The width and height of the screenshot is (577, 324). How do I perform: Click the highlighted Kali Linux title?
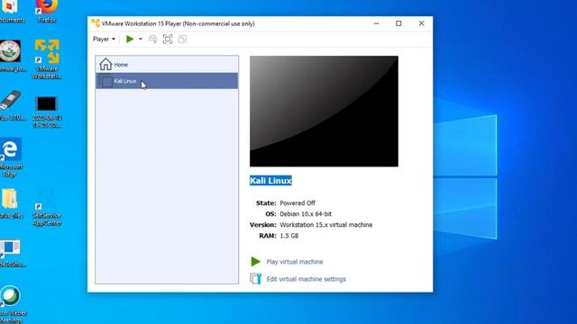point(270,180)
